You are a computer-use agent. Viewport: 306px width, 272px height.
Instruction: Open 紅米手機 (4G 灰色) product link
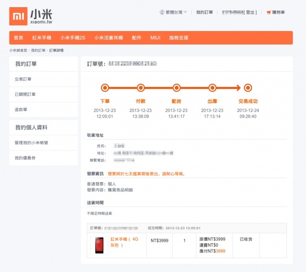124,242
